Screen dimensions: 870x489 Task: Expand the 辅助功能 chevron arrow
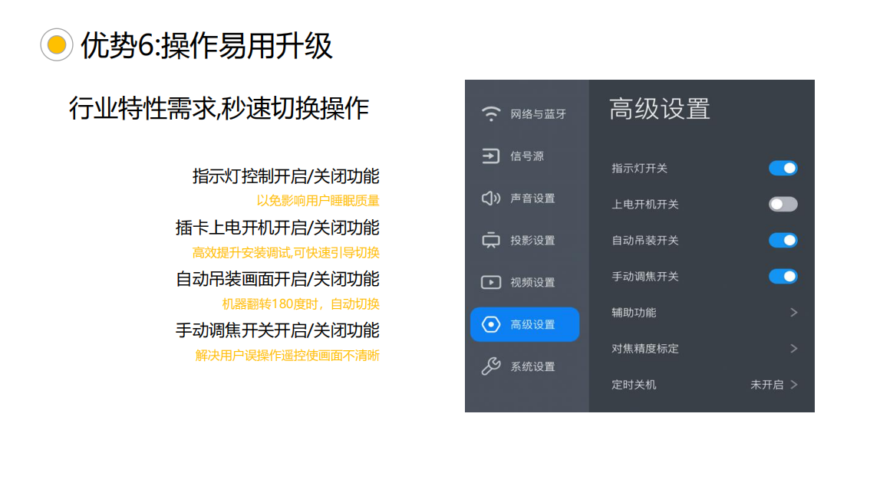(x=794, y=313)
